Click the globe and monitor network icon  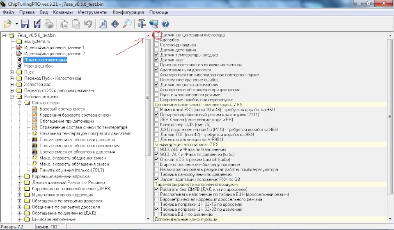pyautogui.click(x=153, y=24)
